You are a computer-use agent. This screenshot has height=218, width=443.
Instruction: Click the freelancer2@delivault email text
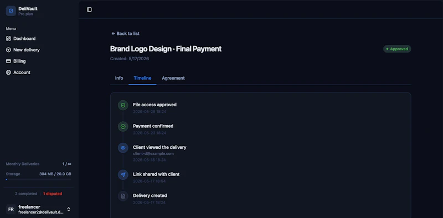[41, 212]
